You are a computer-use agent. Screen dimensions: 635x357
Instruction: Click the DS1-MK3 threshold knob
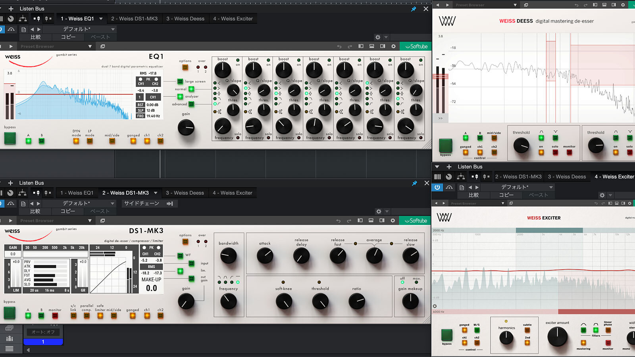tap(320, 302)
